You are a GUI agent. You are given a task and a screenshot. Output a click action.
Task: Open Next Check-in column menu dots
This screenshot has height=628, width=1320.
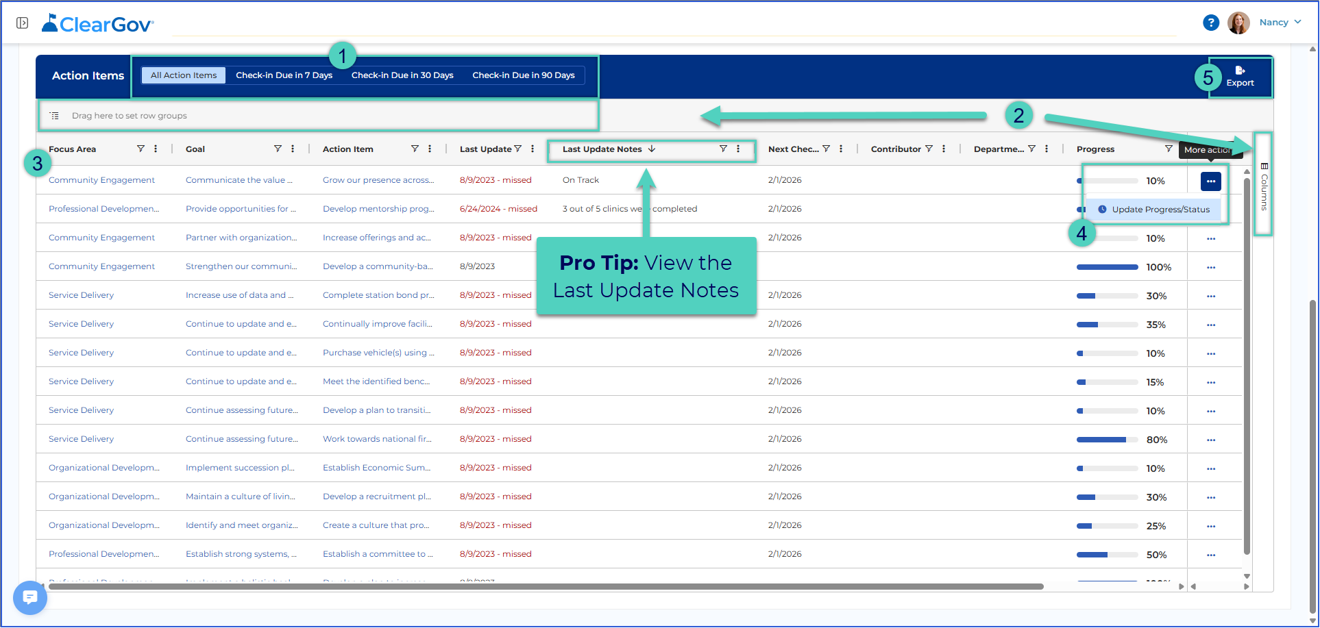coord(841,149)
